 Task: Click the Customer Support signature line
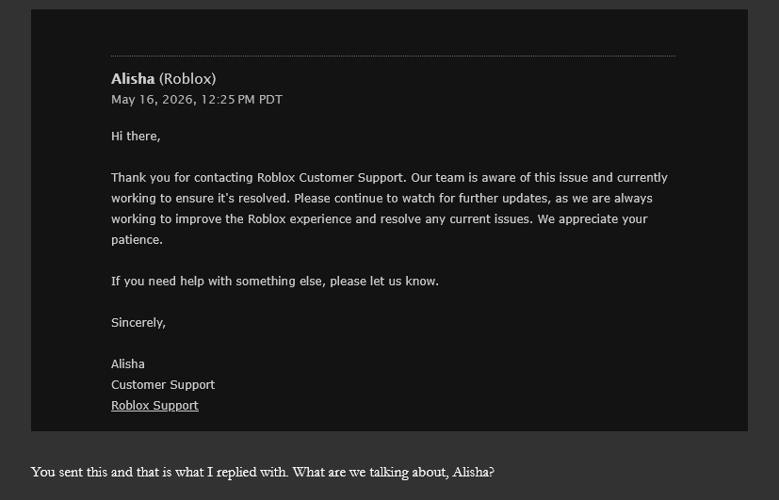[x=163, y=385]
